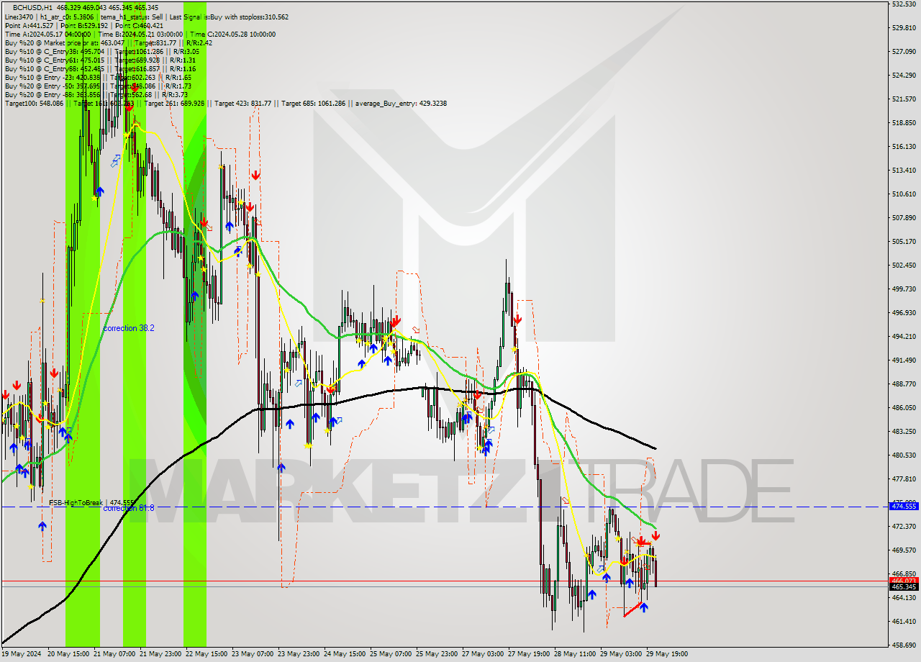This screenshot has width=921, height=662.
Task: Click the '25 May 23:00' time axis label
Action: coord(437,654)
